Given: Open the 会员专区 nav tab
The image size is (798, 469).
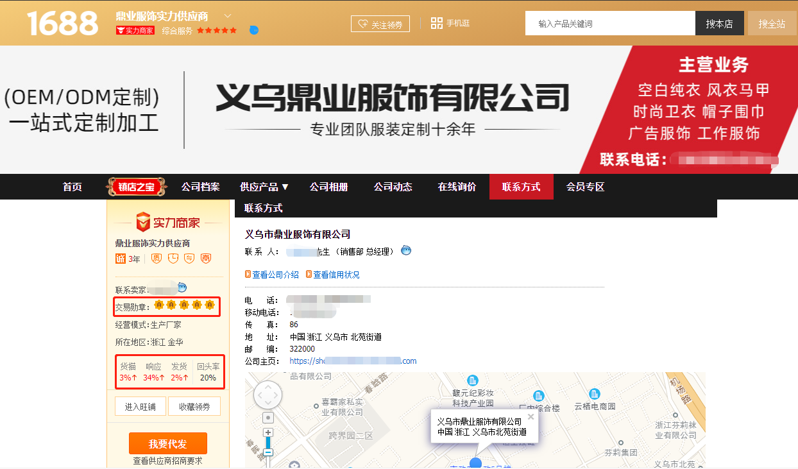Looking at the screenshot, I should click(x=585, y=187).
